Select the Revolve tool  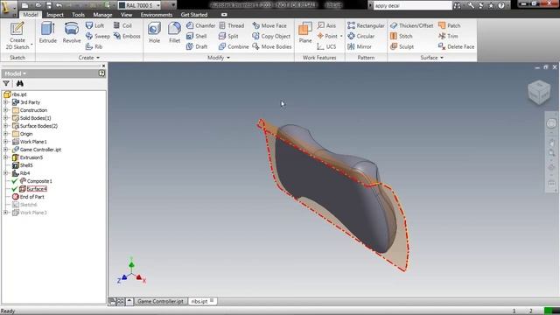pyautogui.click(x=72, y=32)
